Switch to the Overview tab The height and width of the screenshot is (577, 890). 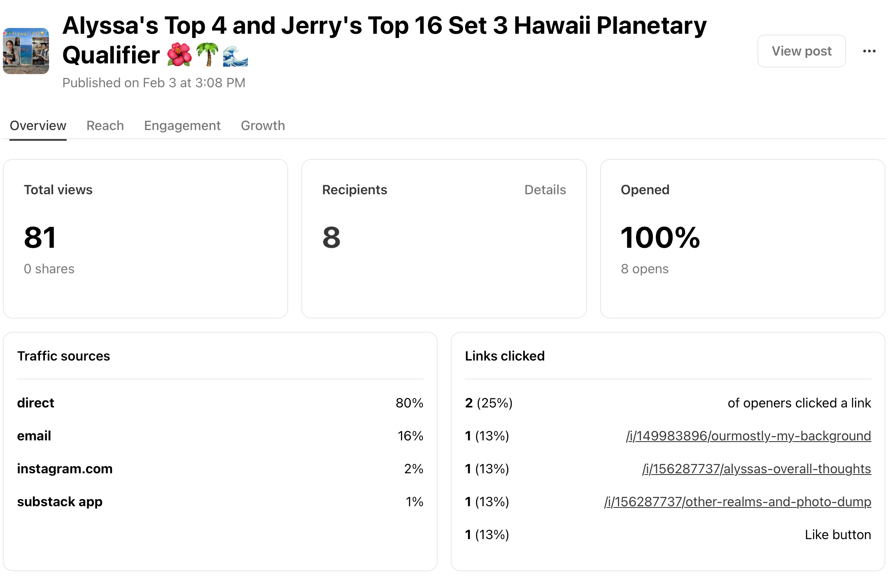coord(38,126)
